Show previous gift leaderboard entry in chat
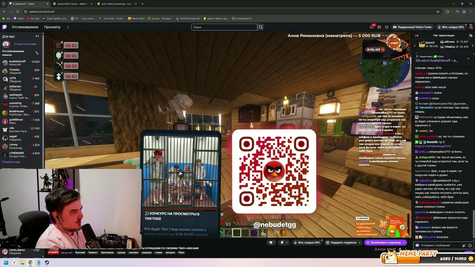This screenshot has width=475, height=267. coord(415,46)
